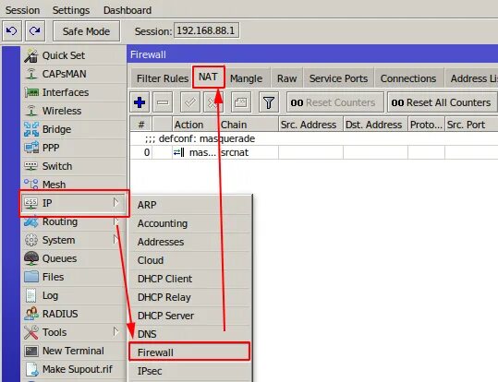Click the Tools wrench icon
498x382 pixels.
[x=31, y=332]
